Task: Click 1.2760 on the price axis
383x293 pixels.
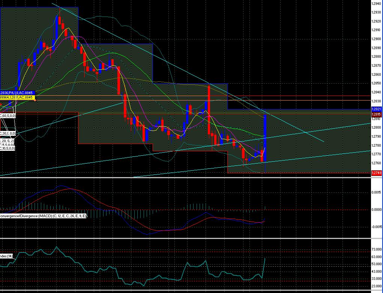Action: coord(376,163)
